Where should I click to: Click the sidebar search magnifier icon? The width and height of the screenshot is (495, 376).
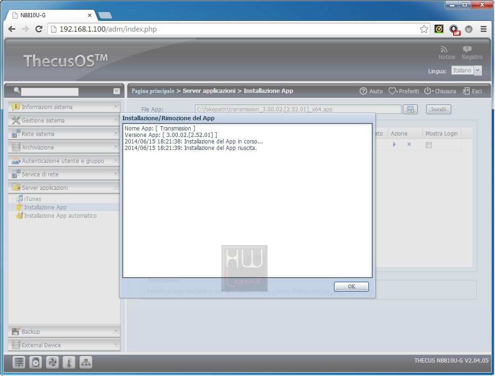click(x=17, y=91)
